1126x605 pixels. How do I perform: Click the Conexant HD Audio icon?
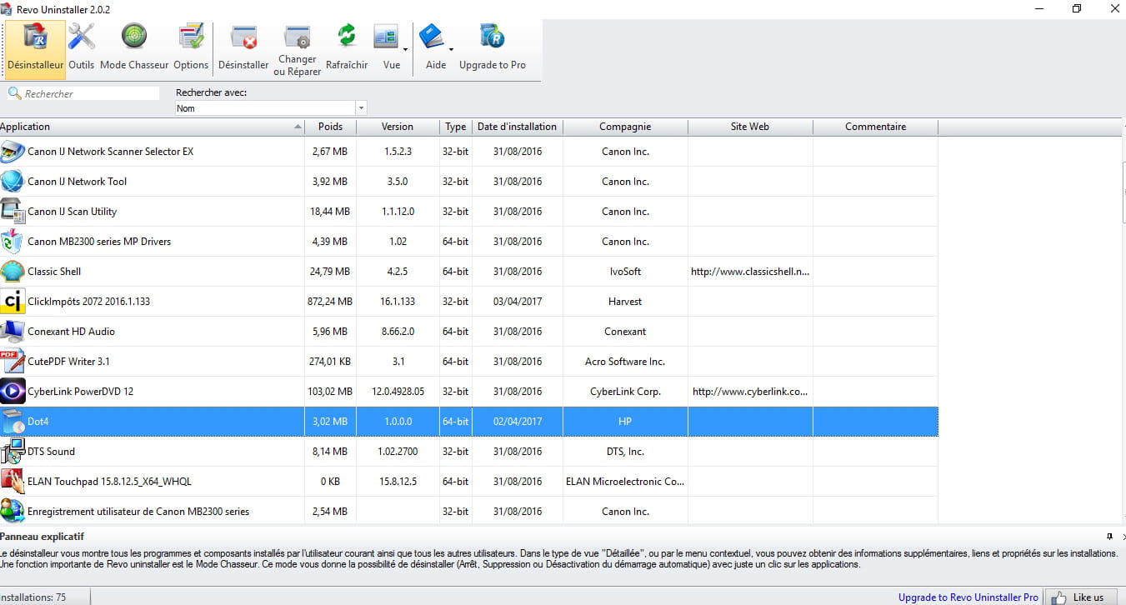point(13,332)
